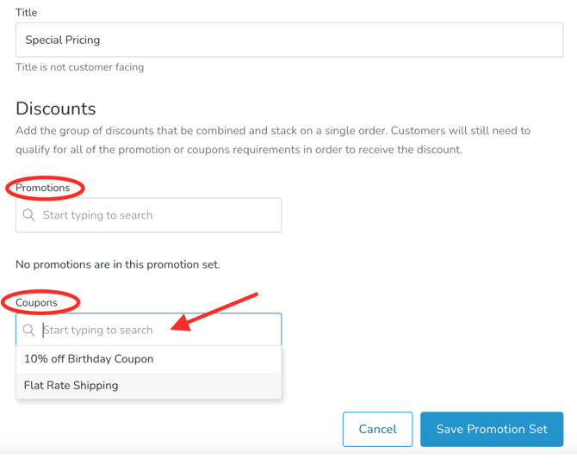
Task: Click the search magnifier icon under Promotions
Action: [29, 215]
